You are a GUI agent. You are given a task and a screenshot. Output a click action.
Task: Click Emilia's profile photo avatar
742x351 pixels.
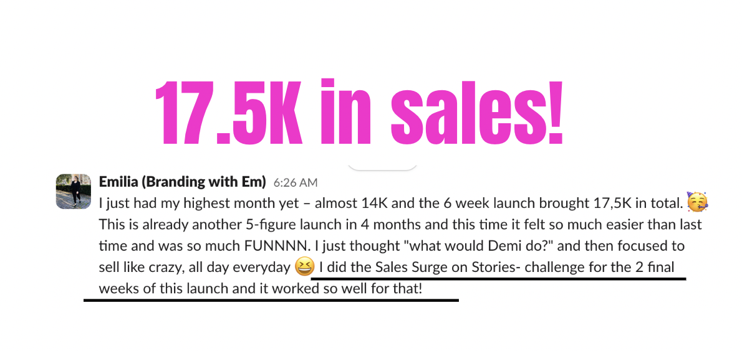point(74,191)
